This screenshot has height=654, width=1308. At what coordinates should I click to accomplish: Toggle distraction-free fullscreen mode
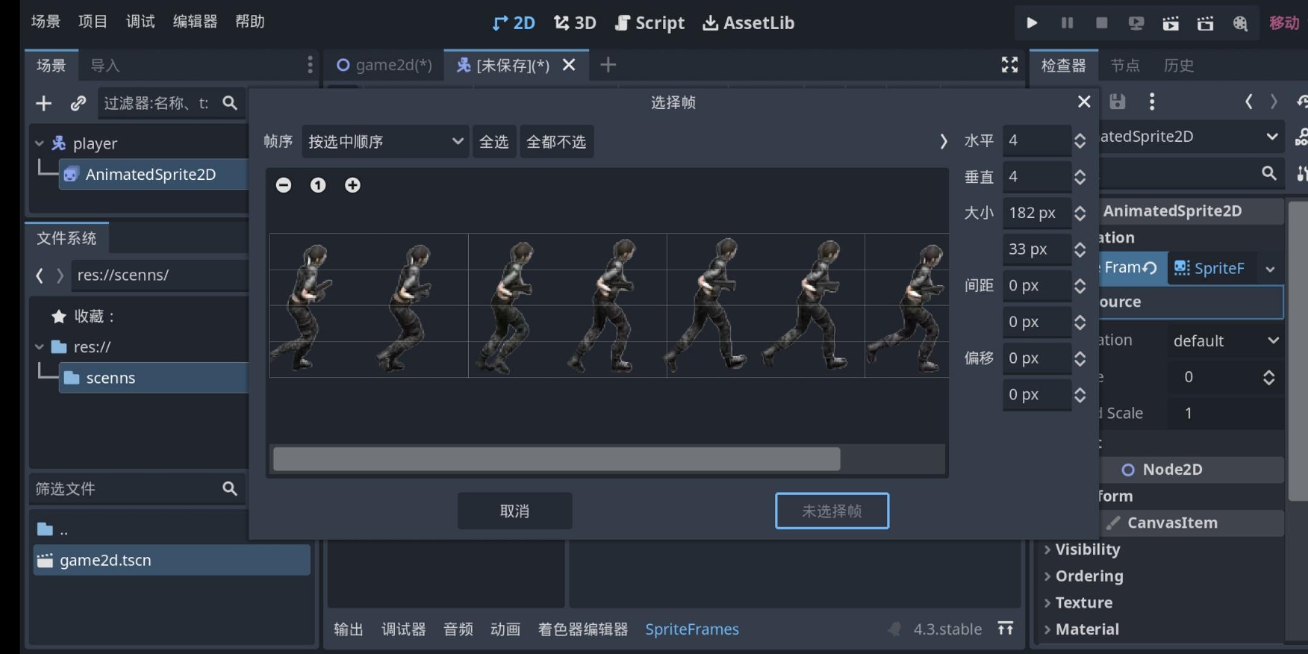coord(1009,65)
